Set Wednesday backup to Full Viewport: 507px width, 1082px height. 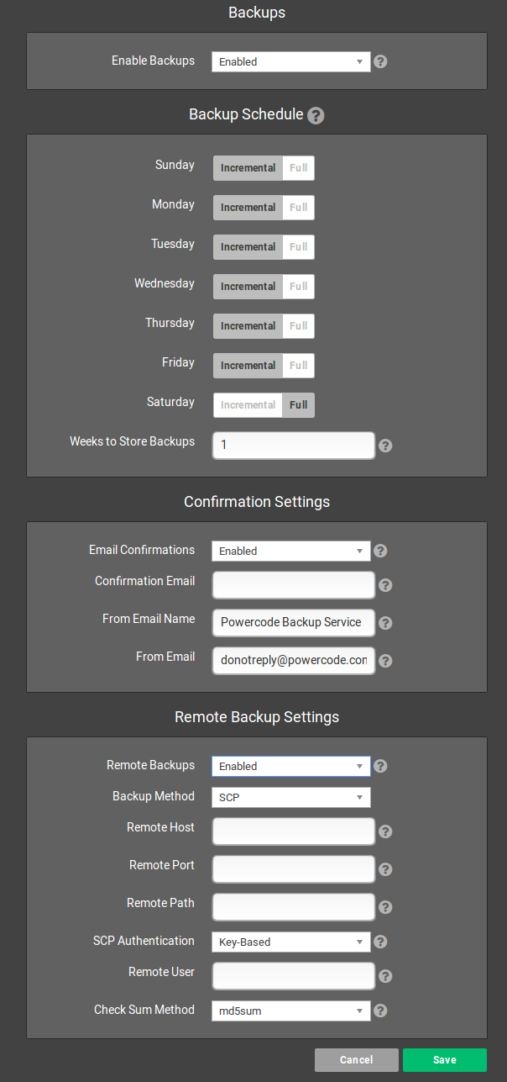[298, 287]
